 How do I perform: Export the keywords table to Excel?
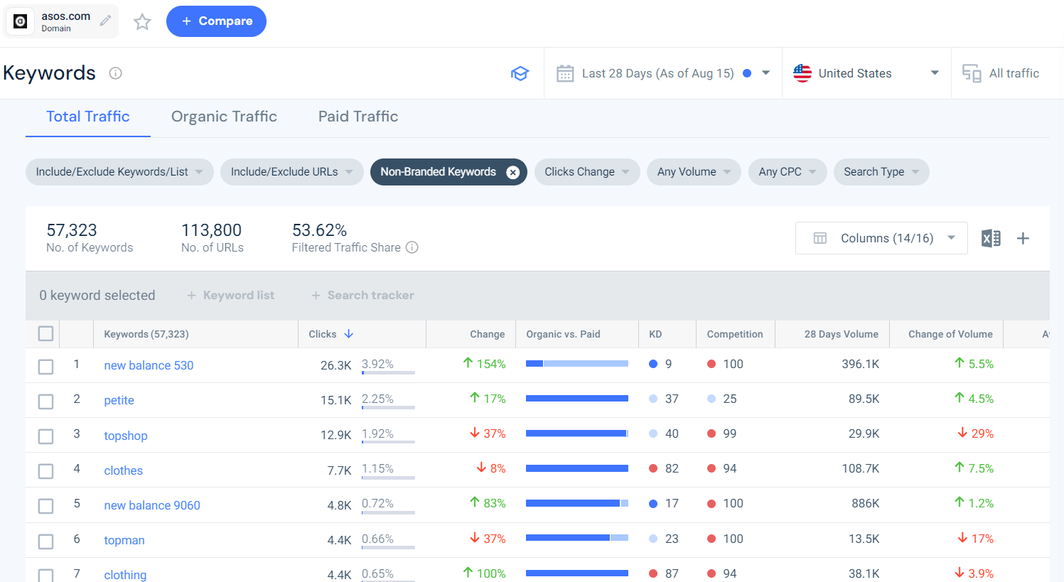click(991, 238)
